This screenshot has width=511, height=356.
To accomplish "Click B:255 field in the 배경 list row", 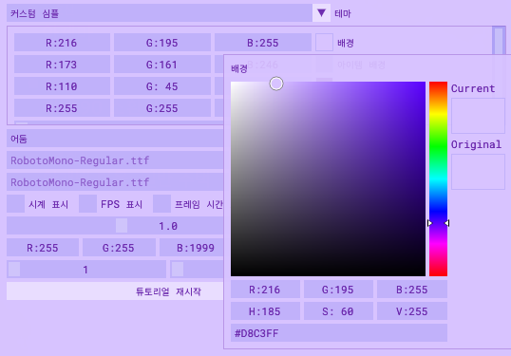I will (263, 43).
